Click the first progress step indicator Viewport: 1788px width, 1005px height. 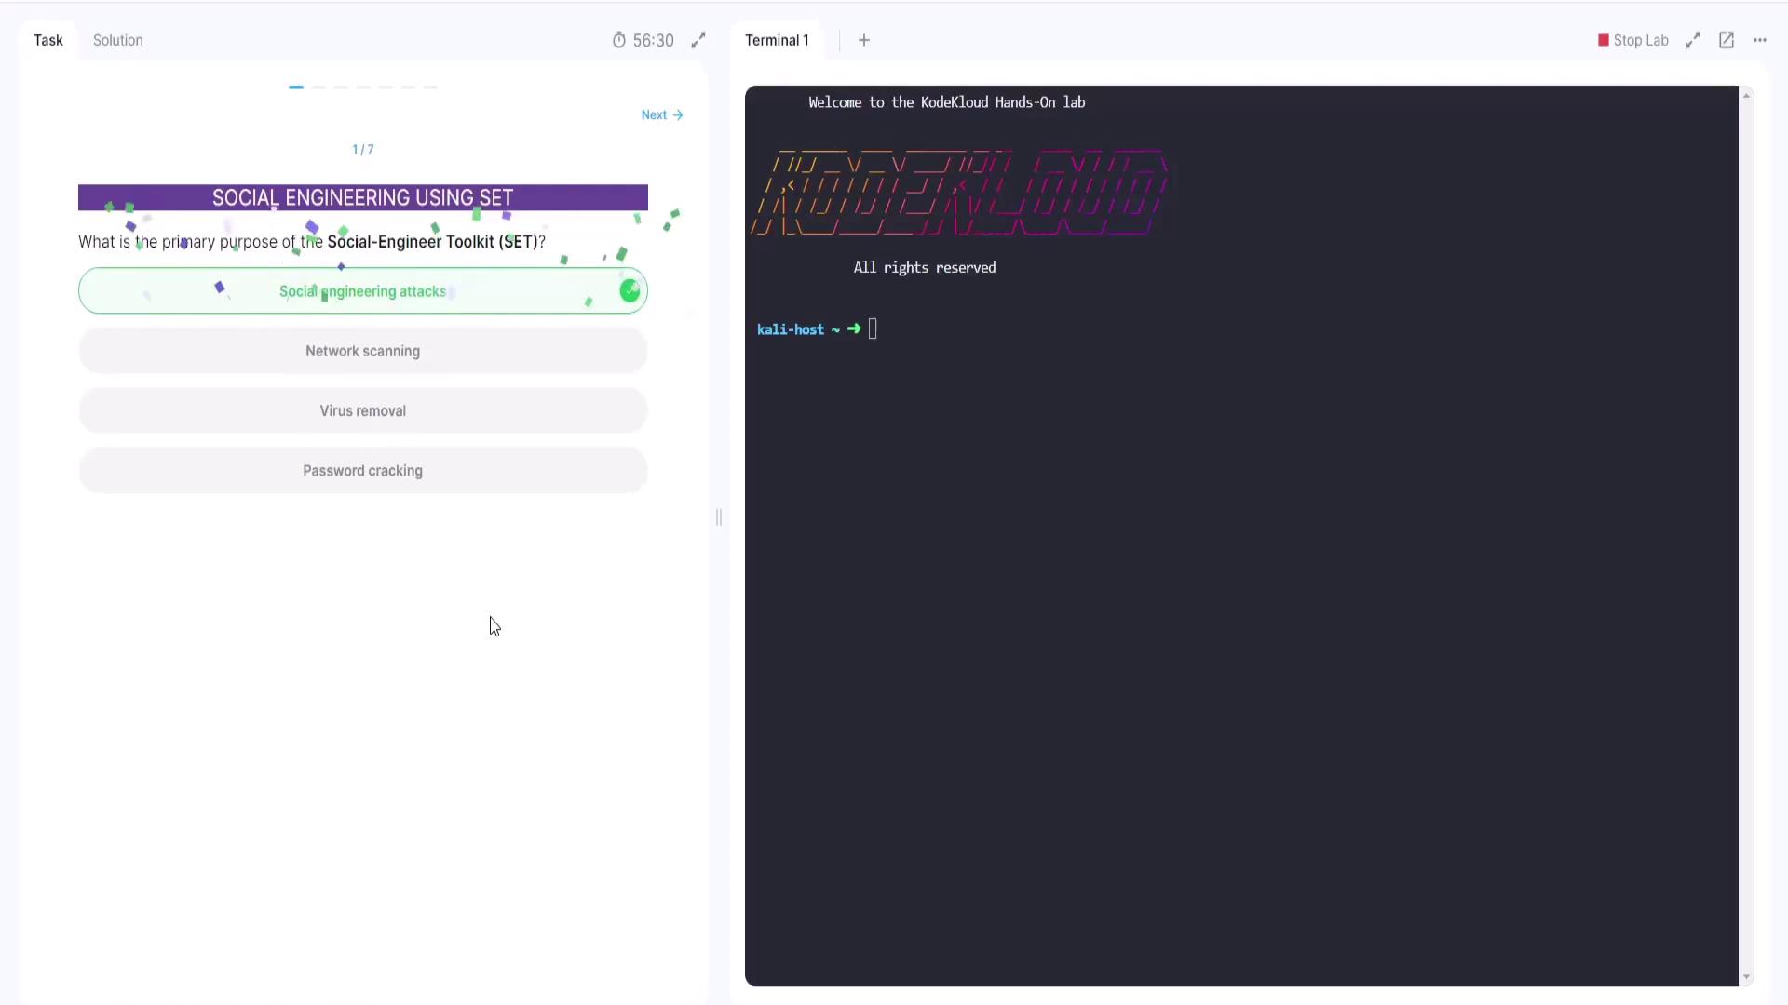[296, 87]
